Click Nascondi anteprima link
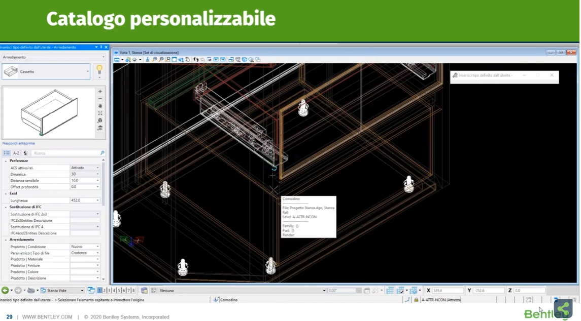 pos(19,143)
